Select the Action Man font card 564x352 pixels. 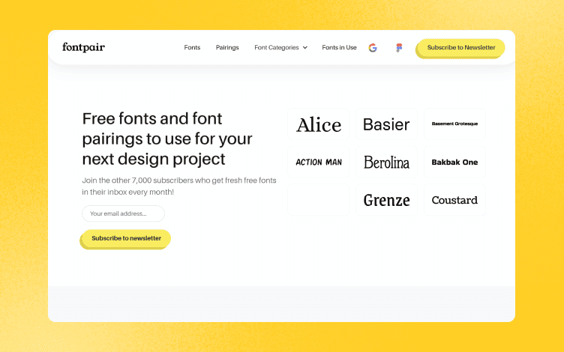click(318, 162)
